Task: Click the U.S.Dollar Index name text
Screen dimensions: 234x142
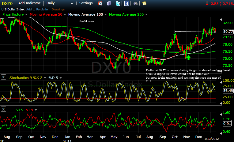Action: pyautogui.click(x=13, y=9)
